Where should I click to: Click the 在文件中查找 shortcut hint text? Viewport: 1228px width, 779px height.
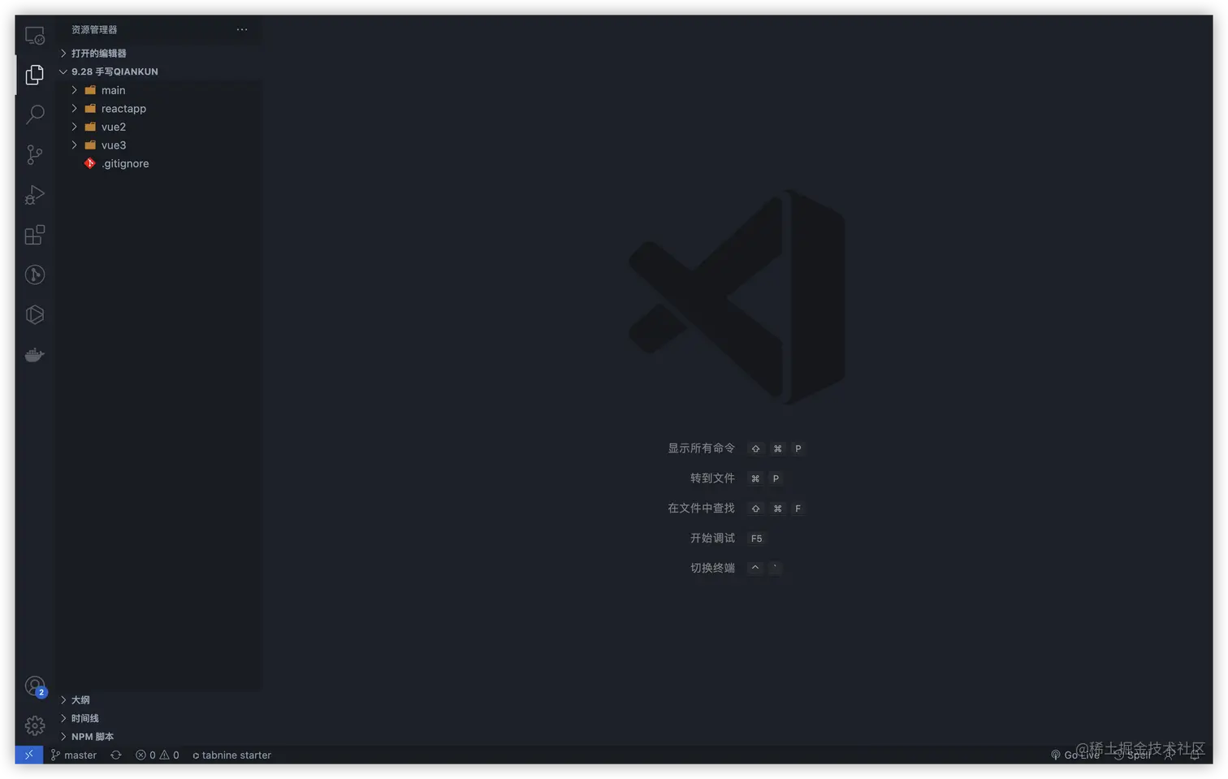tap(701, 509)
